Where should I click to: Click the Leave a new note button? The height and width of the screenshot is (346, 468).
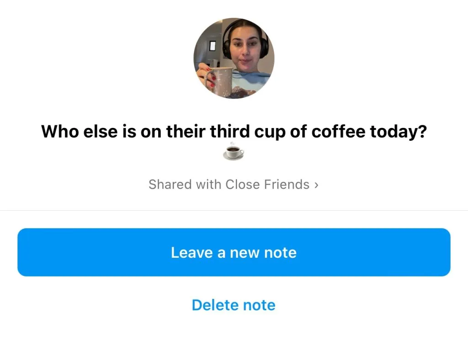click(234, 252)
